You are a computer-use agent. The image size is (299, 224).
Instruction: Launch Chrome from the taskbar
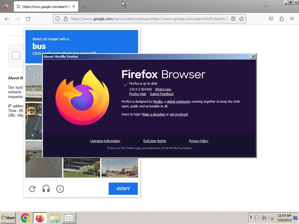[x=25, y=218]
